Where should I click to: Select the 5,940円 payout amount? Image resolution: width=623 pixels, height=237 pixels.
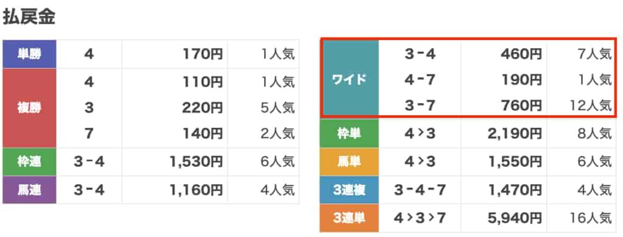point(515,218)
